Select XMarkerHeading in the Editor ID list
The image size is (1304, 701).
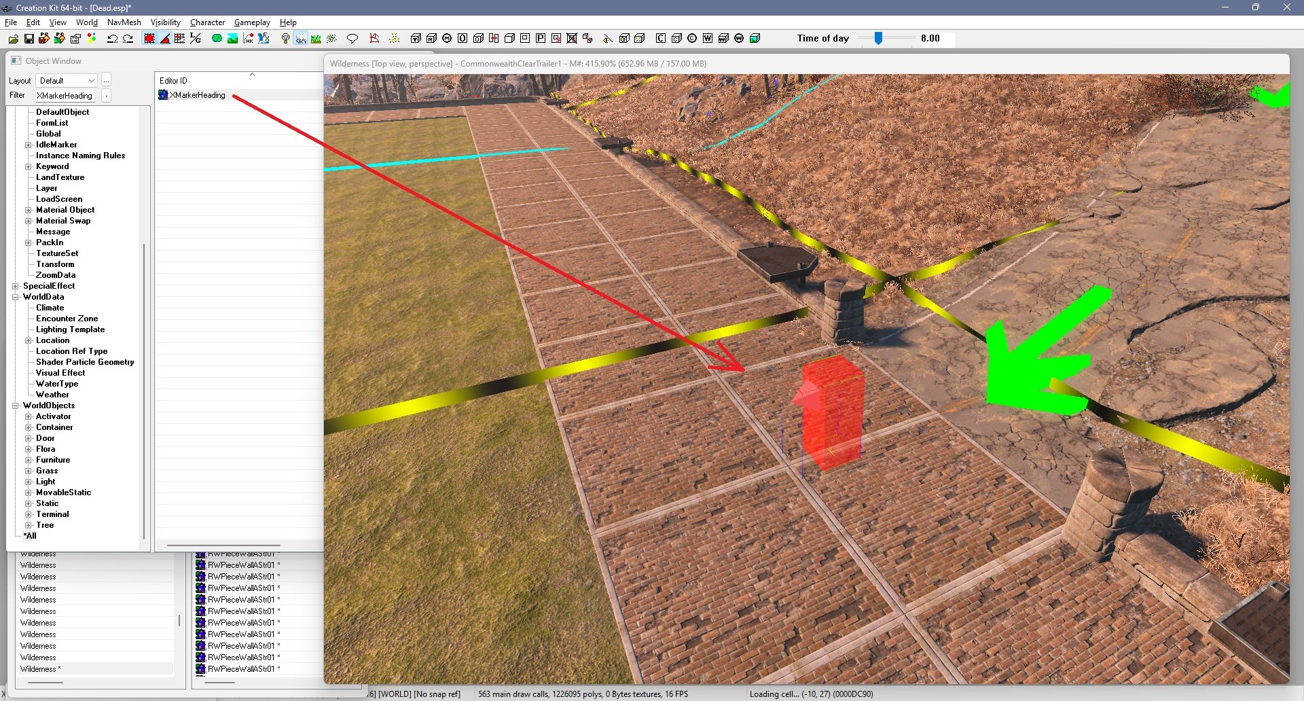coord(198,95)
